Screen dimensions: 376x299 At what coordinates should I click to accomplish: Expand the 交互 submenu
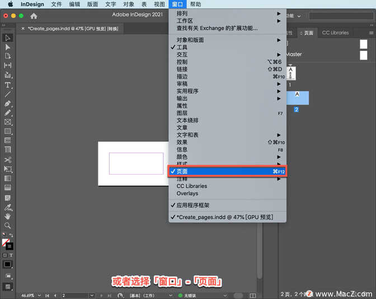[228, 54]
